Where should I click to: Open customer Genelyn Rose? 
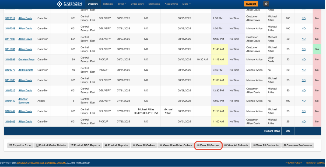[26, 60]
